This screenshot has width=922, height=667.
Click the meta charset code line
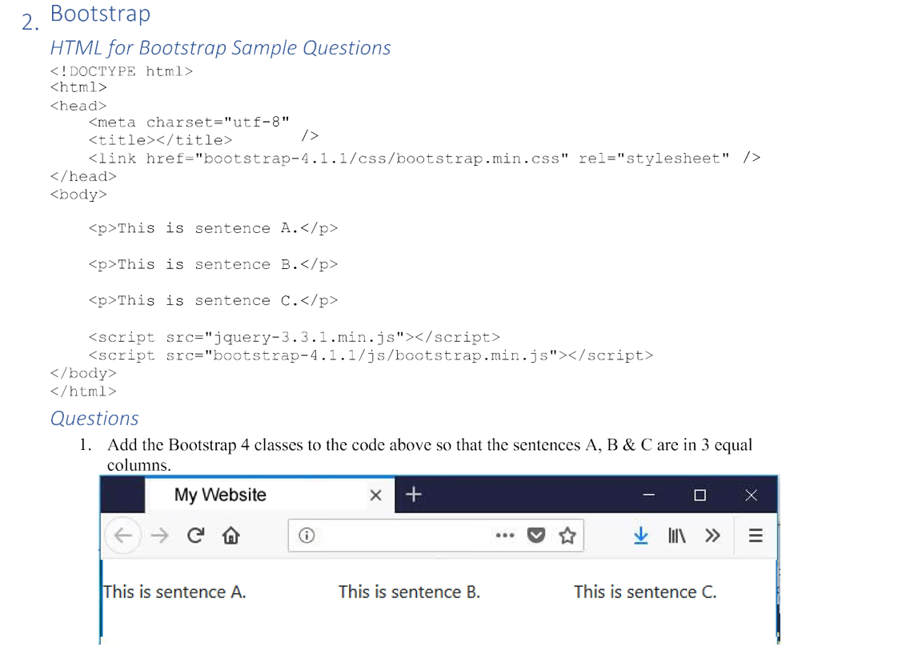tap(189, 123)
